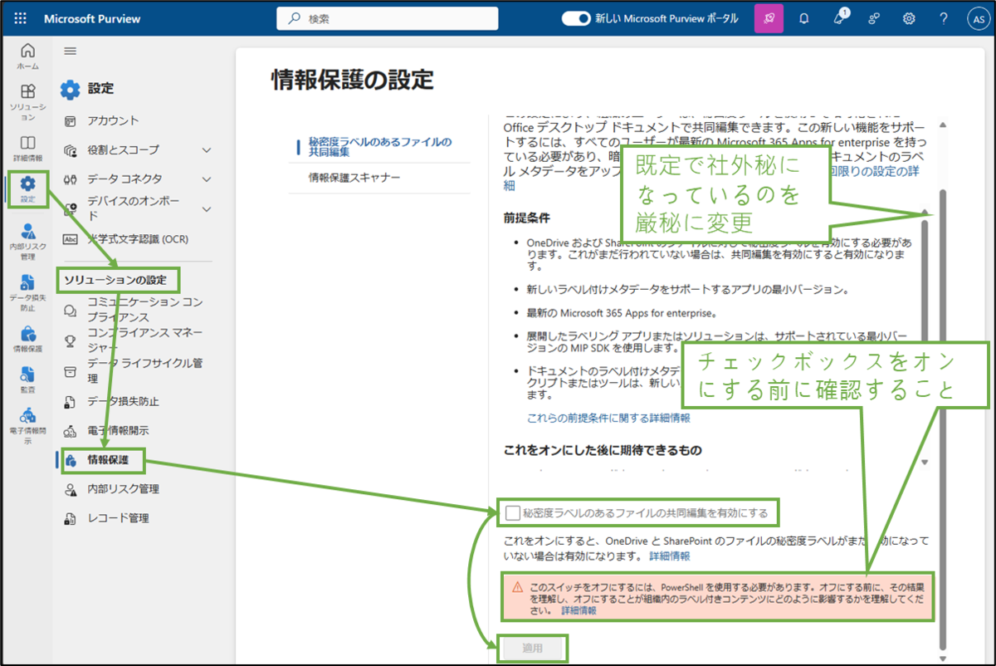The width and height of the screenshot is (996, 666).
Task: Go to Home in the left rail
Action: coord(27,56)
